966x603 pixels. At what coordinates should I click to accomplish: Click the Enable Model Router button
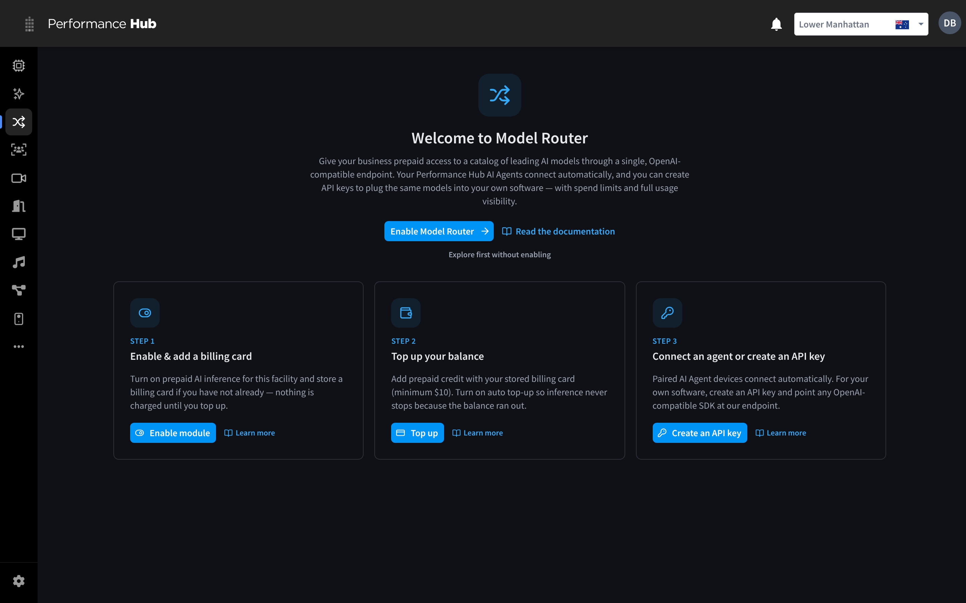439,231
